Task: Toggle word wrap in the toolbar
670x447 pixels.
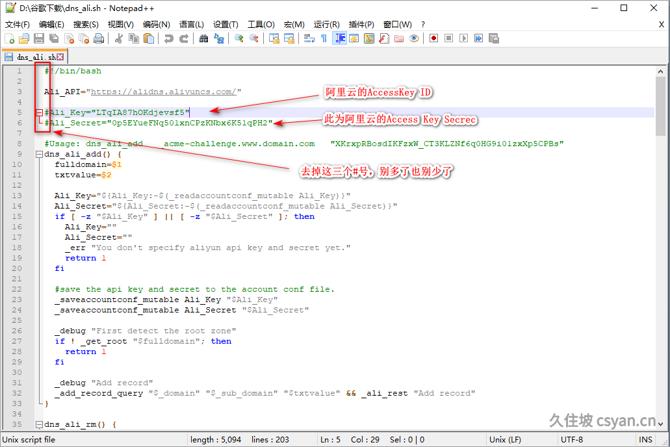Action: [309, 38]
